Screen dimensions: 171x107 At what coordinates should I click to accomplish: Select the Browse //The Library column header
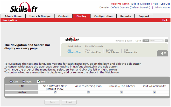(x=121, y=86)
